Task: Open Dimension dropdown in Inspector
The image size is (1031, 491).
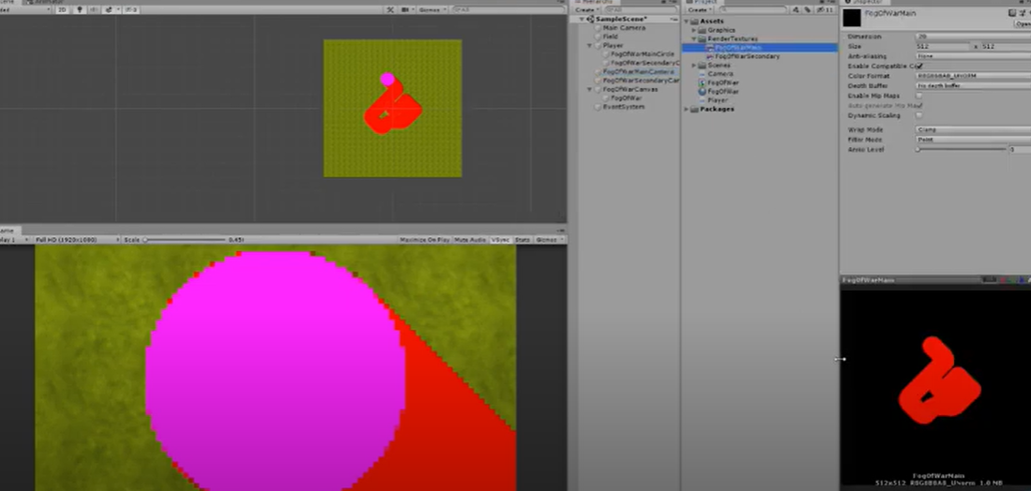Action: point(973,37)
